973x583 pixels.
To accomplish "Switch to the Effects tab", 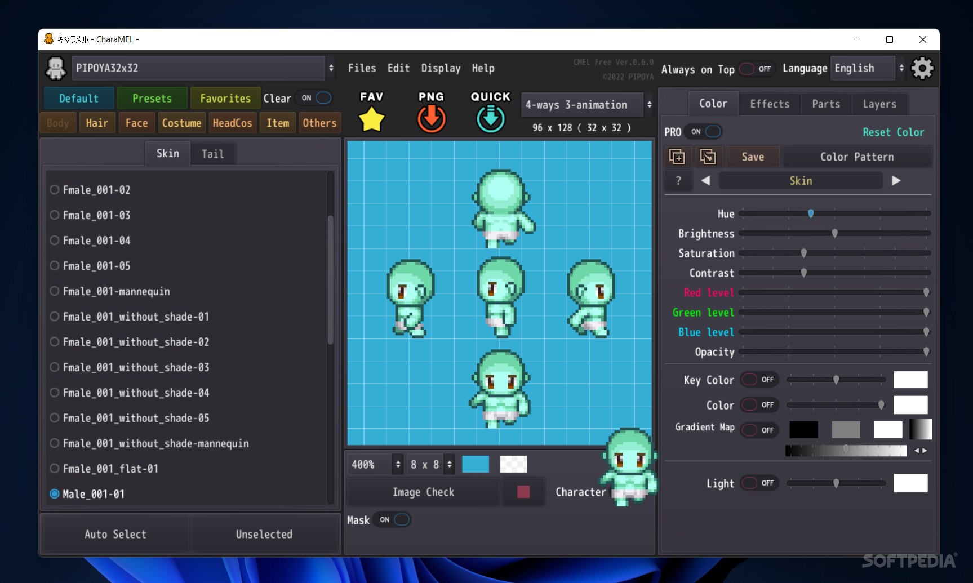I will click(770, 104).
